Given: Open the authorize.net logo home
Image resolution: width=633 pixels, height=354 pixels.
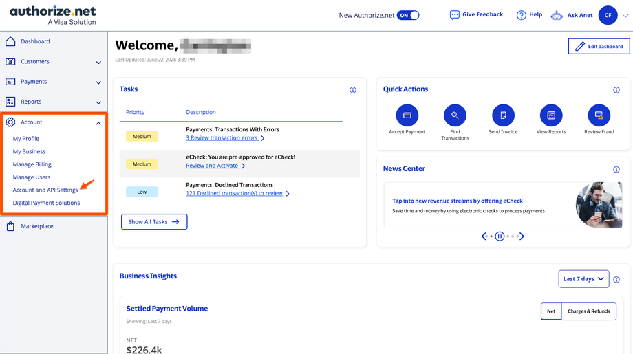Looking at the screenshot, I should (x=53, y=16).
